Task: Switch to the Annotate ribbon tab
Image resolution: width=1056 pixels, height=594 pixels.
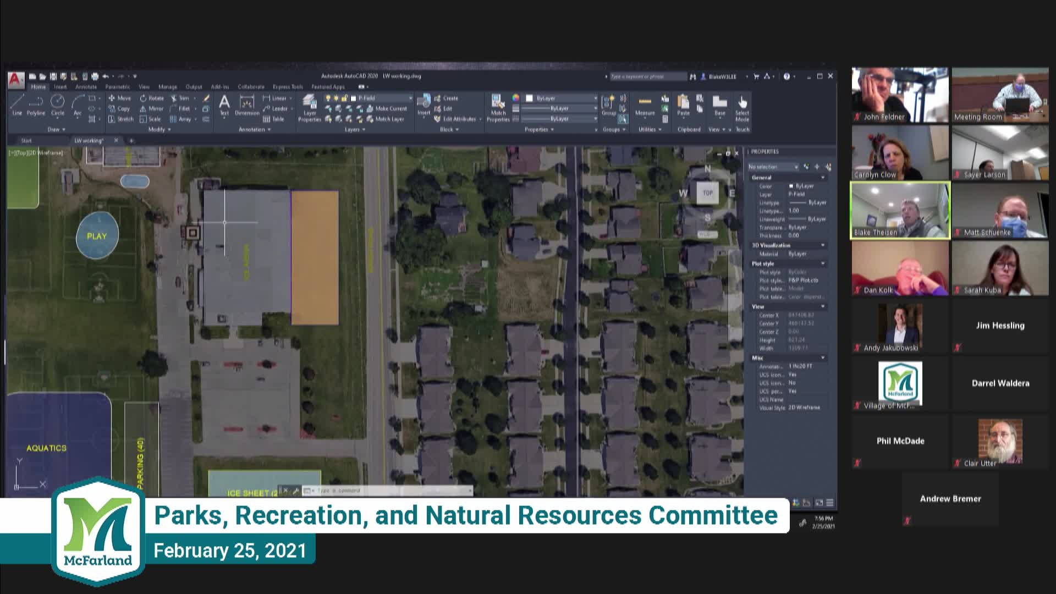Action: click(85, 87)
